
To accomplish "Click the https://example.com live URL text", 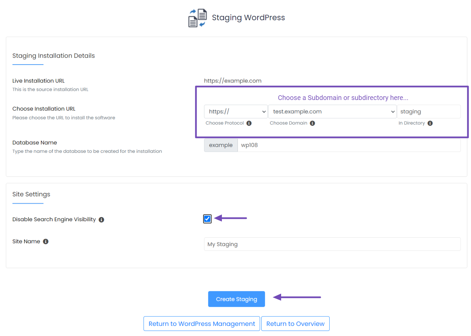I will pyautogui.click(x=233, y=81).
